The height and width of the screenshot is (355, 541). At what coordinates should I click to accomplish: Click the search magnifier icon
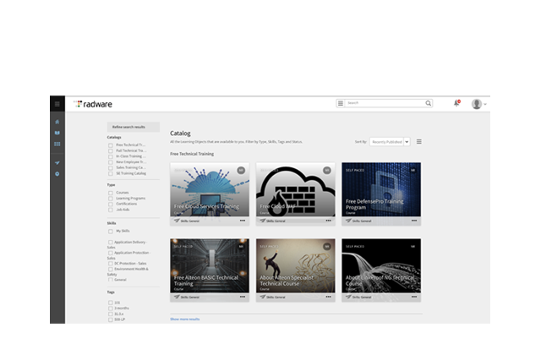(429, 103)
